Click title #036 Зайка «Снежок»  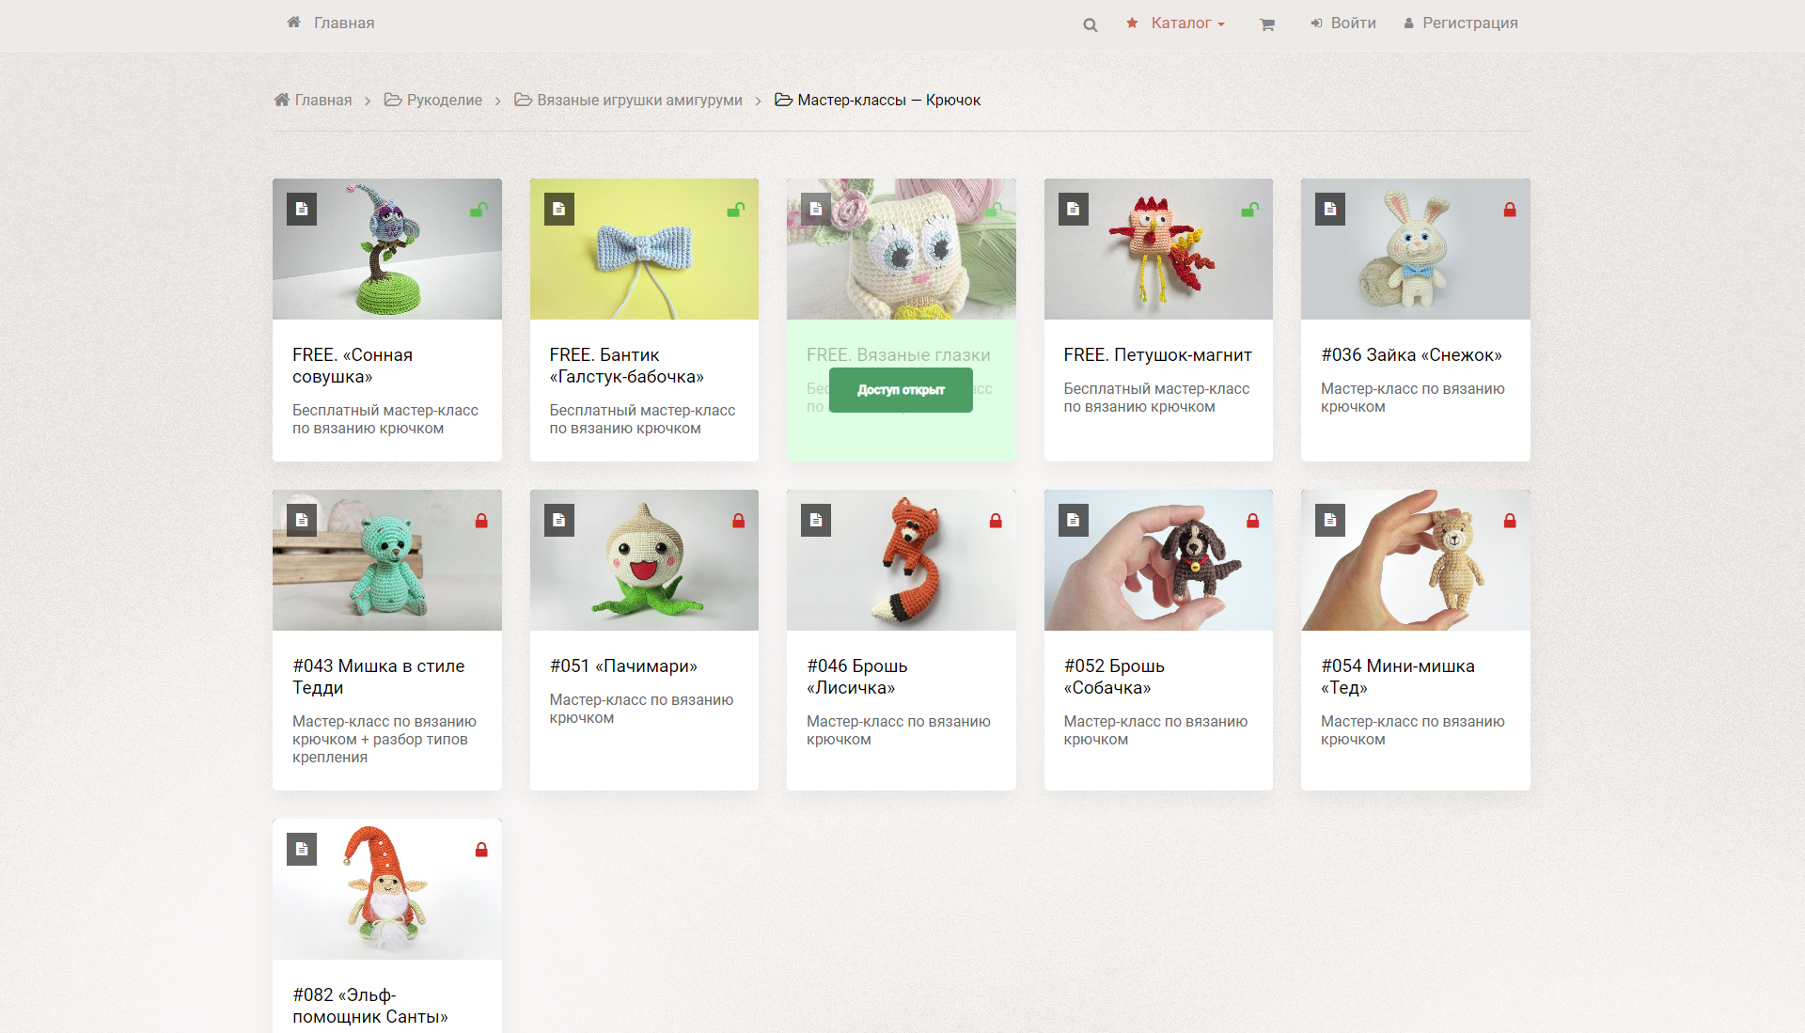coord(1411,355)
